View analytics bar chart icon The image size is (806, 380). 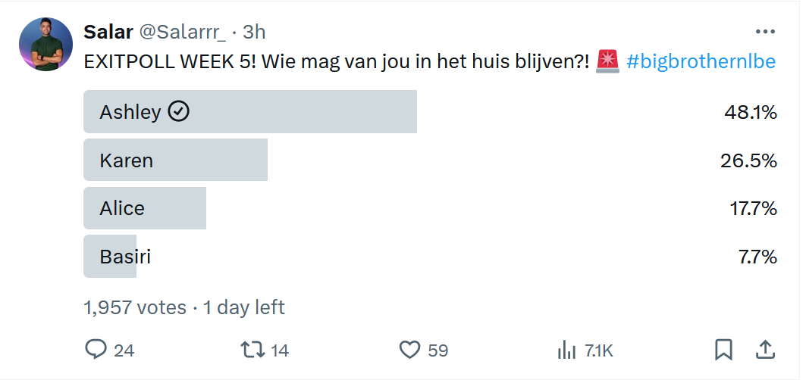(566, 350)
